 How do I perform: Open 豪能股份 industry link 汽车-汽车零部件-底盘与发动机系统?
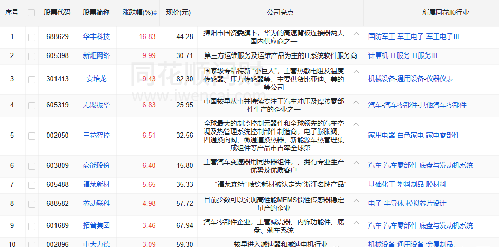pos(420,166)
